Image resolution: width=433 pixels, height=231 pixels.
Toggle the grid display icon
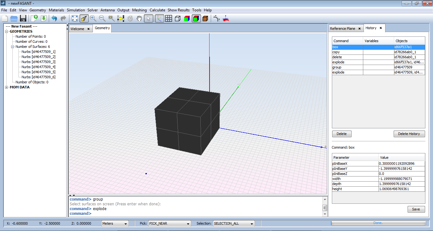point(169,18)
